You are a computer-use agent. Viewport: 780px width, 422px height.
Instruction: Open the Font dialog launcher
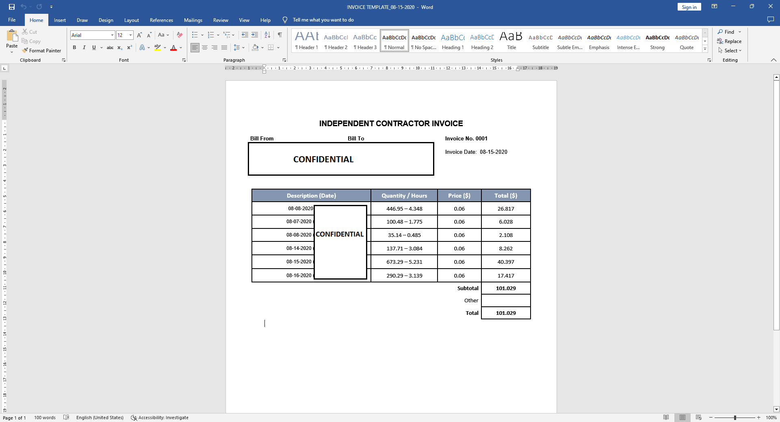184,60
